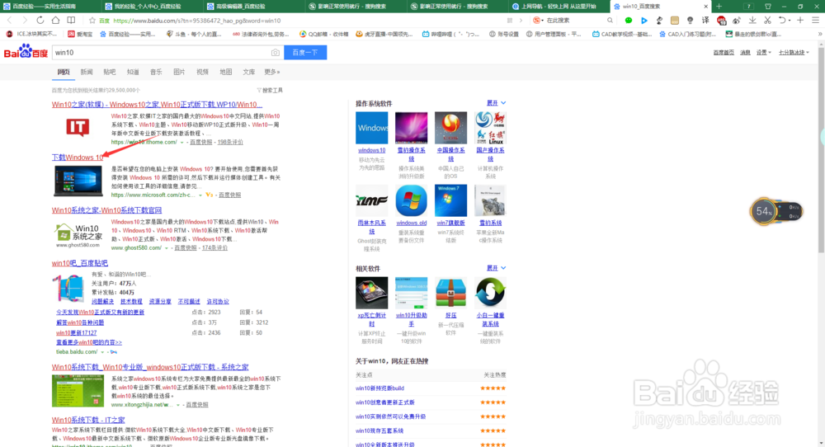The width and height of the screenshot is (825, 447).
Task: Open browser tab 上网导航
Action: pos(559,7)
